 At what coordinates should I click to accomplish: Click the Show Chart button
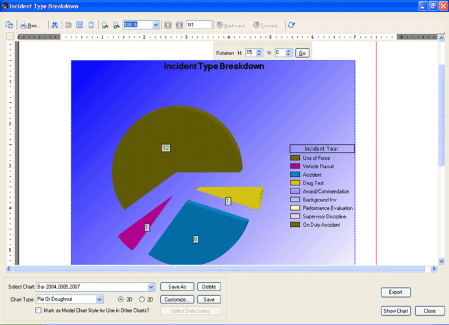(x=396, y=311)
